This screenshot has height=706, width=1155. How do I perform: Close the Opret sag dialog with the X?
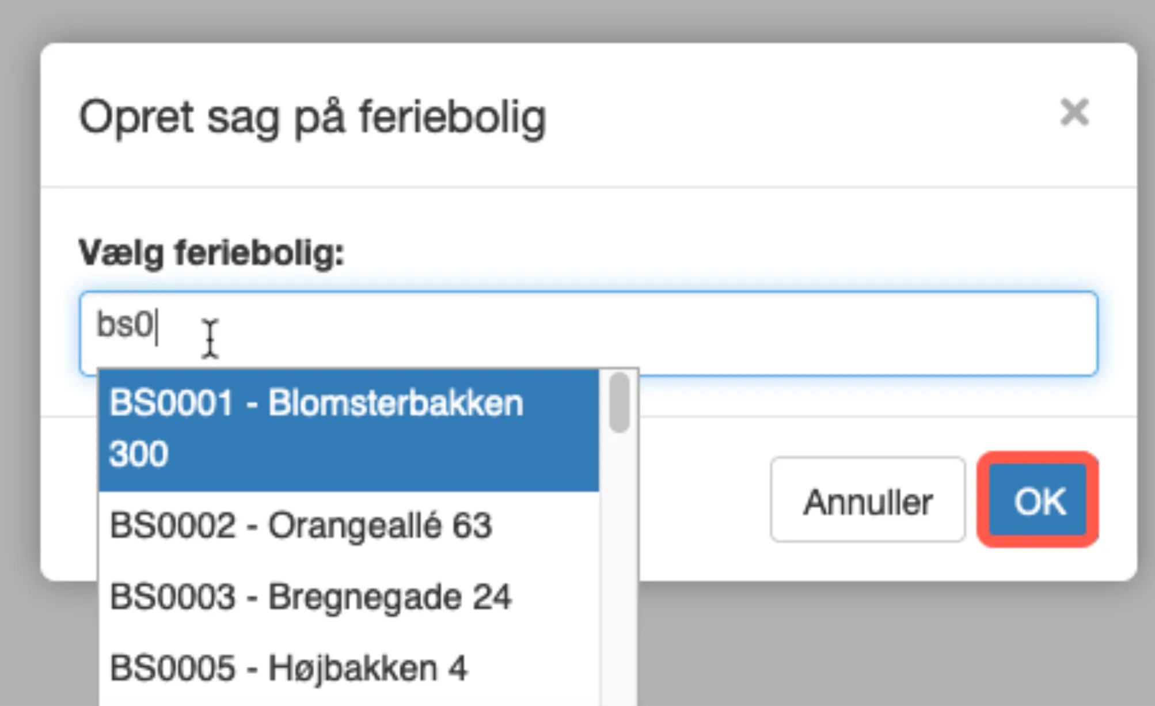pyautogui.click(x=1074, y=113)
